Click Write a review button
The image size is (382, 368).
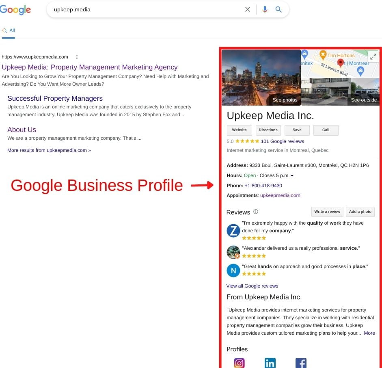327,212
